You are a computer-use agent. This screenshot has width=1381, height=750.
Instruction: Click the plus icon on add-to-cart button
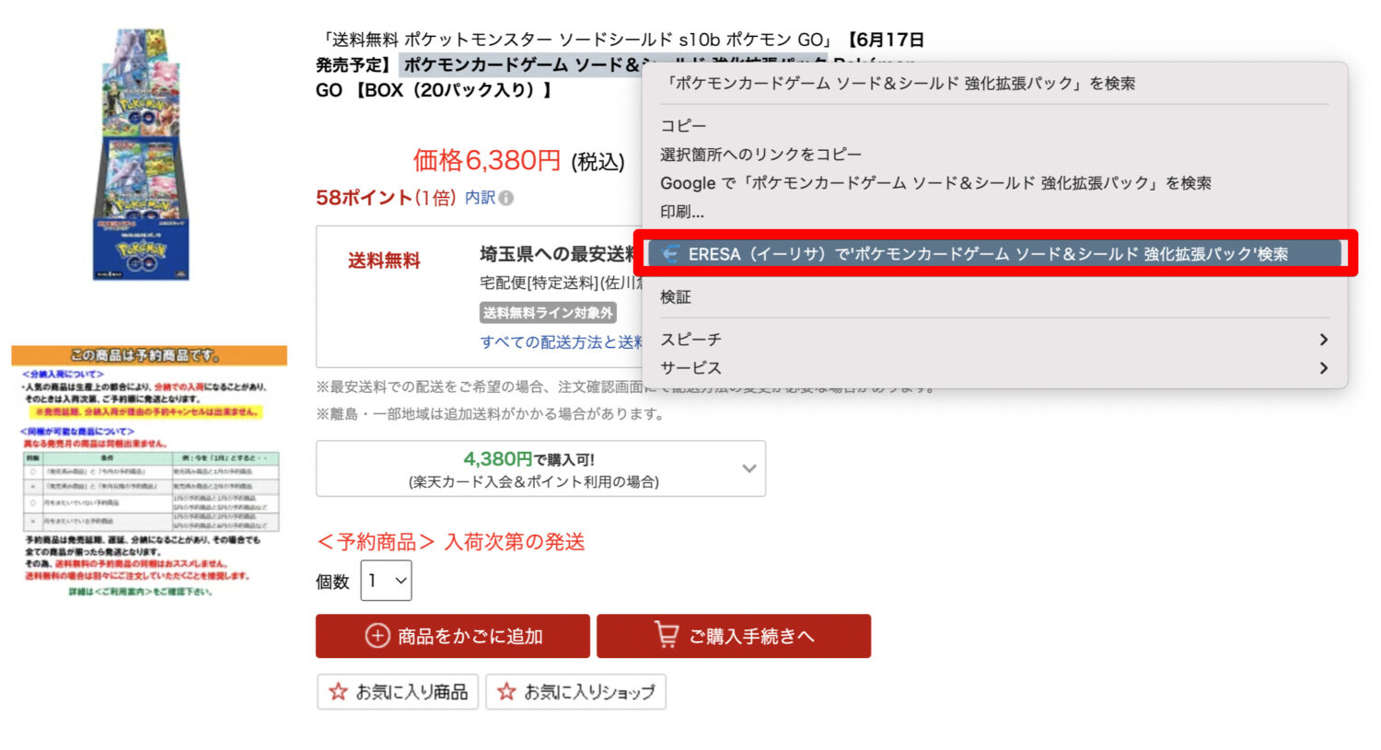pyautogui.click(x=377, y=636)
